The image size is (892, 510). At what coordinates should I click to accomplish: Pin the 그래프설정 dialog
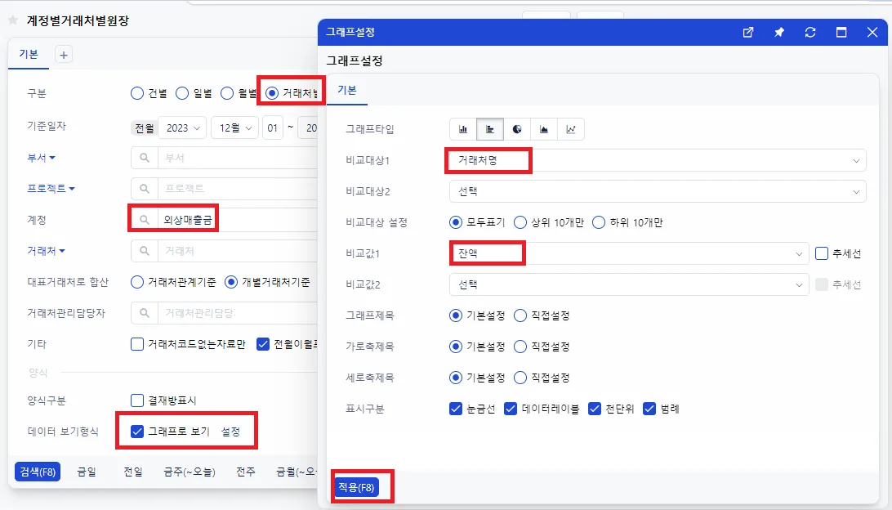779,33
